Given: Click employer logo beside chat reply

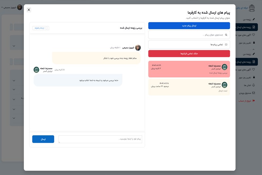Looking at the screenshot, I should click(36, 70).
